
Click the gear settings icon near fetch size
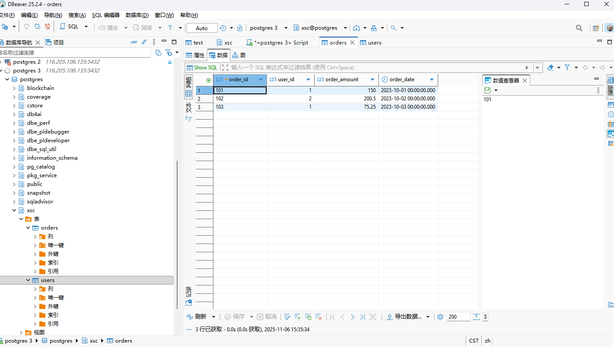pos(440,317)
